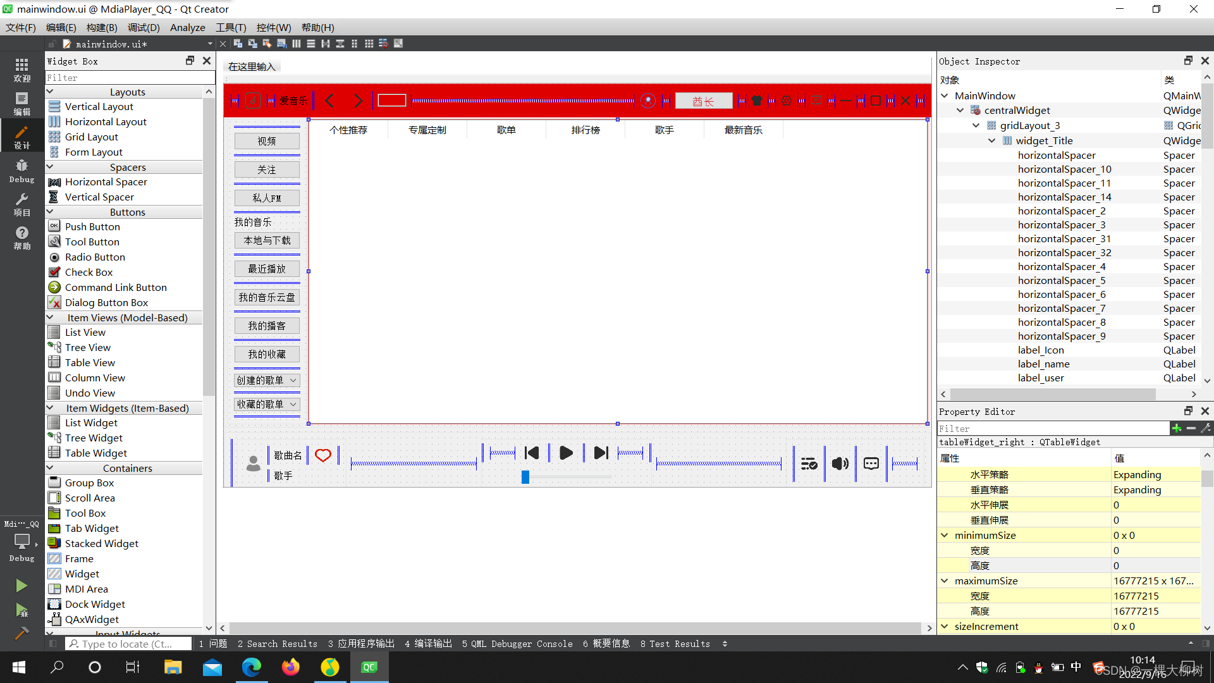
Task: Collapse the minimumSize group in Property Editor
Action: pos(944,535)
